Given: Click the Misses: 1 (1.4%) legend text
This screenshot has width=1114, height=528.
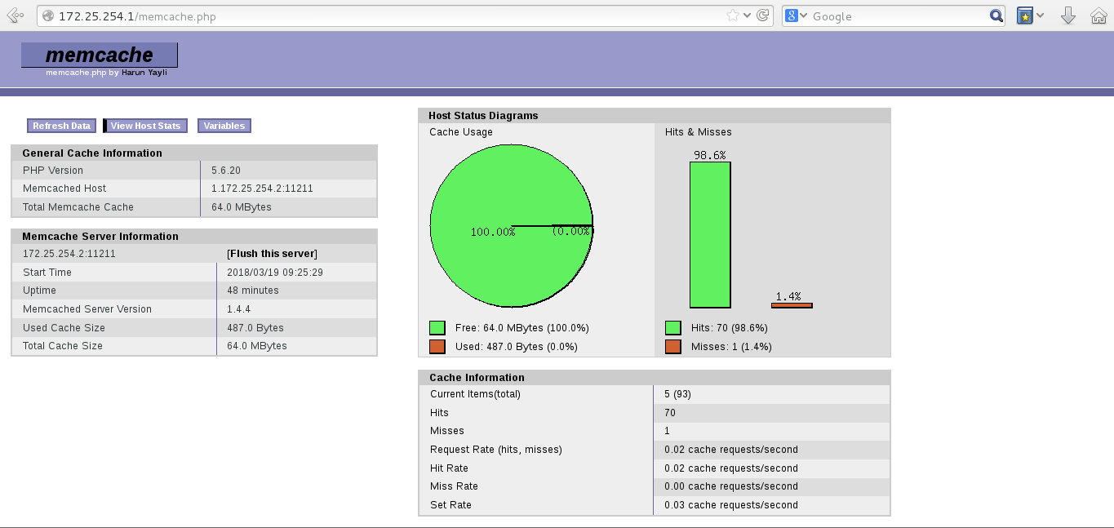Looking at the screenshot, I should pyautogui.click(x=731, y=347).
